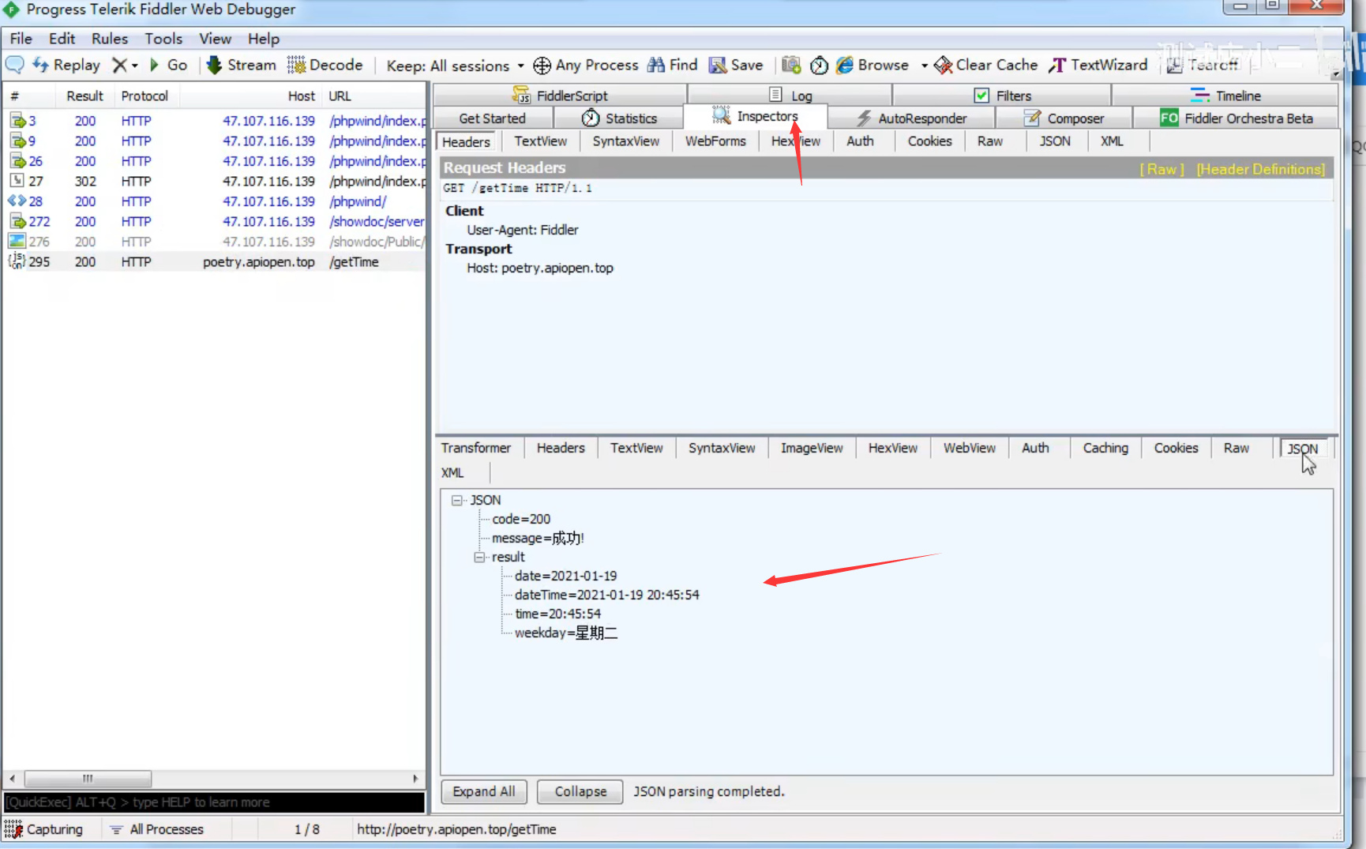The height and width of the screenshot is (849, 1366).
Task: Open the Browse dropdown arrow
Action: tap(924, 66)
